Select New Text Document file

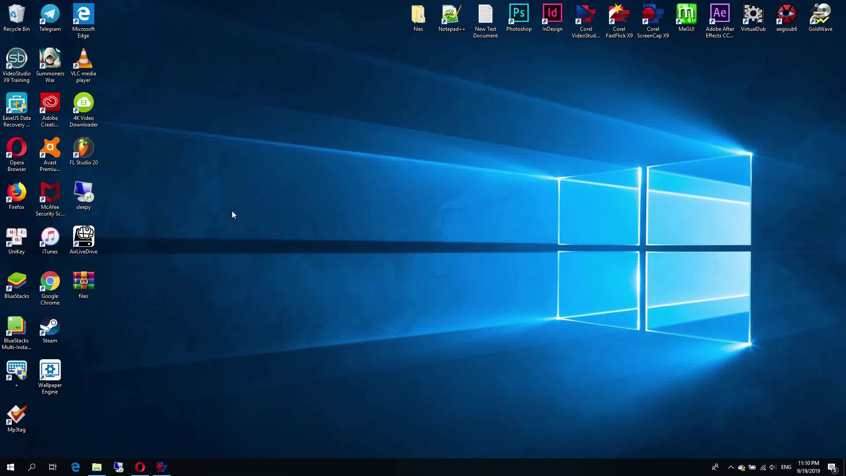pos(485,21)
